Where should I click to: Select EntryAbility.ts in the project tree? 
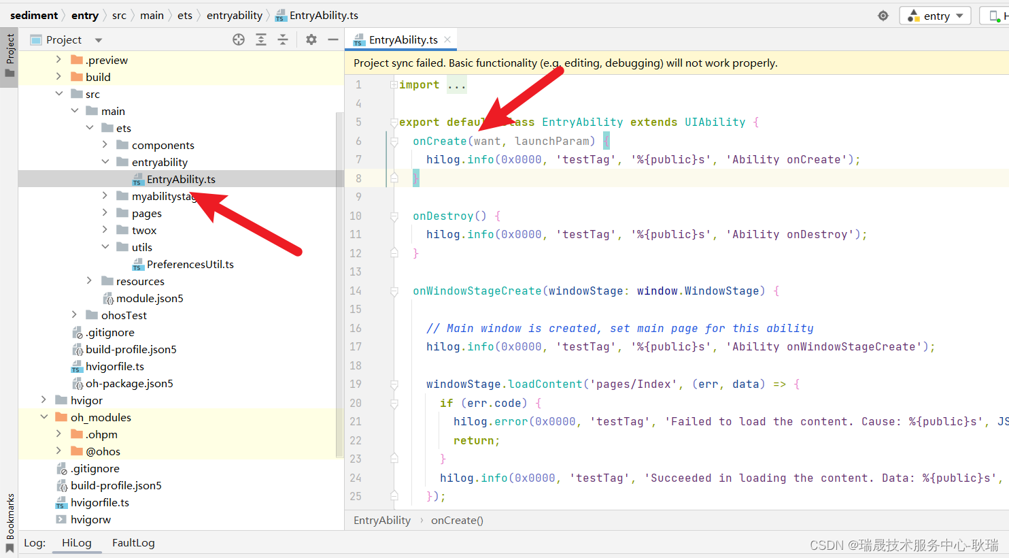click(181, 179)
